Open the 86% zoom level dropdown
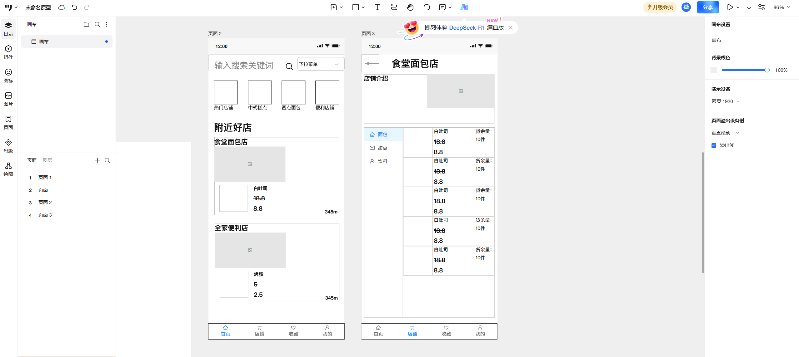This screenshot has width=799, height=357. click(782, 7)
